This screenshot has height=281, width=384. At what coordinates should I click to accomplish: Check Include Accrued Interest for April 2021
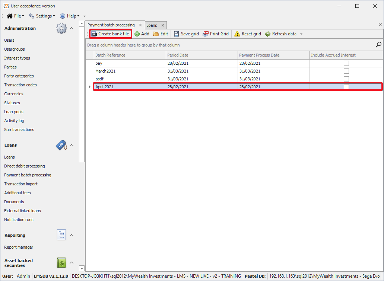click(346, 87)
